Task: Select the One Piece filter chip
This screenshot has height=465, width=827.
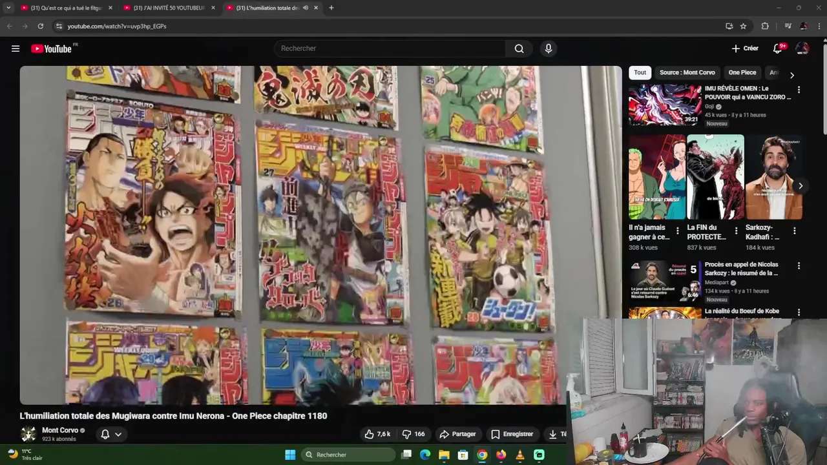Action: pos(742,72)
